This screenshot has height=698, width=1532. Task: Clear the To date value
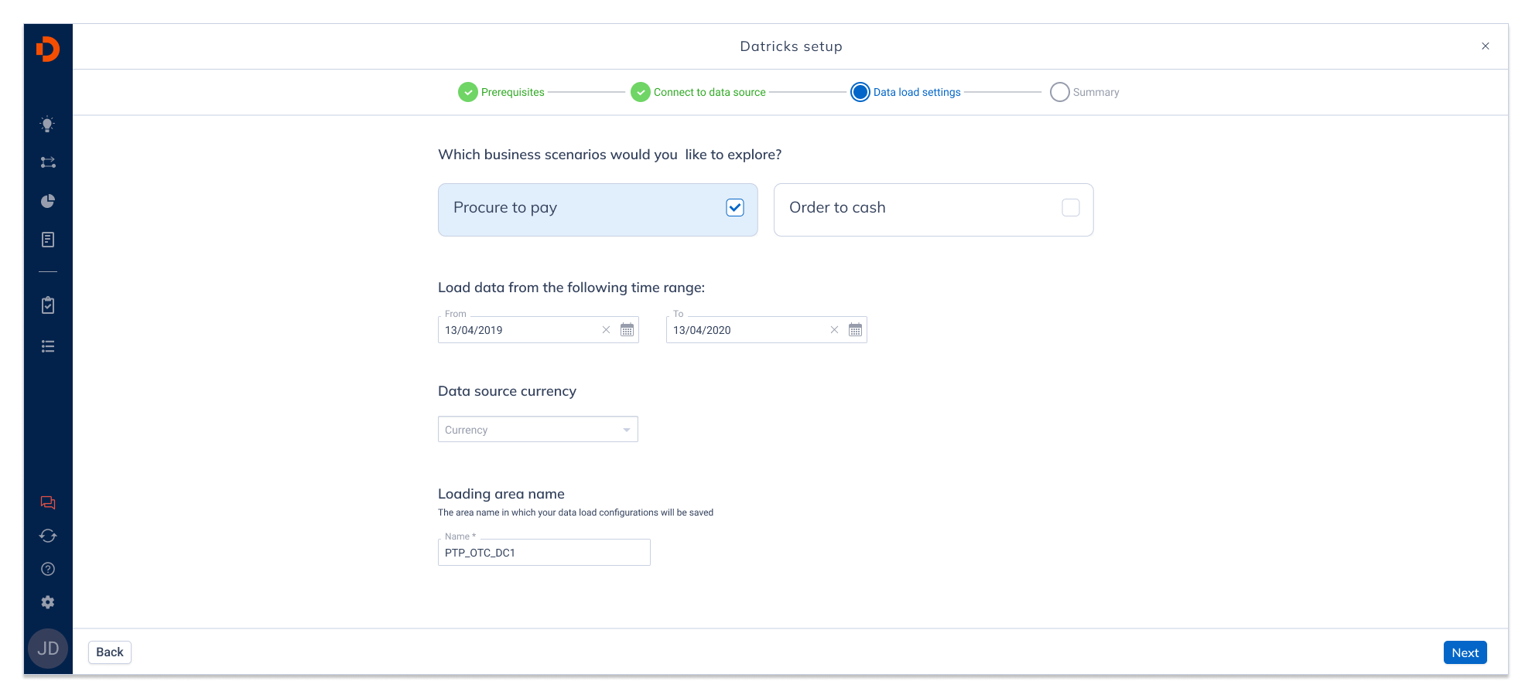[x=834, y=330]
